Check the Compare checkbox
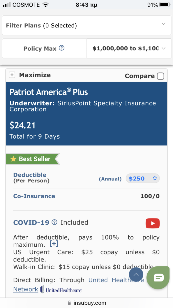Viewport: 173px width, 308px height. [x=160, y=76]
